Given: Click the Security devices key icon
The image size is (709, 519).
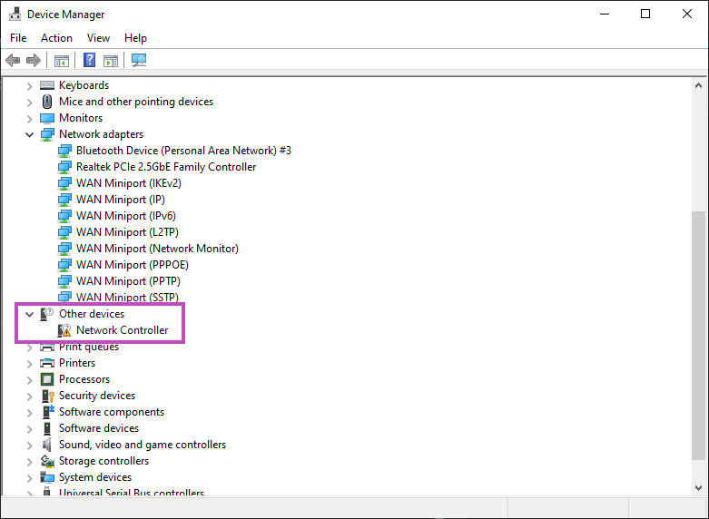Looking at the screenshot, I should click(x=48, y=396).
